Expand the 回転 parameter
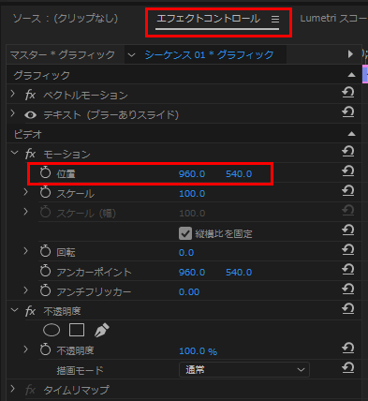Image resolution: width=368 pixels, height=401 pixels. point(26,251)
